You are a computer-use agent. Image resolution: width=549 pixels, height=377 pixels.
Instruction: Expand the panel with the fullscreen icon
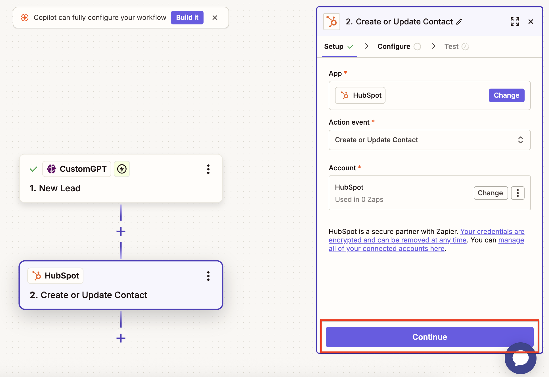coord(515,22)
